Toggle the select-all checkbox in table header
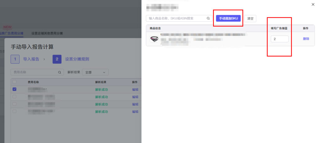 click(14, 82)
